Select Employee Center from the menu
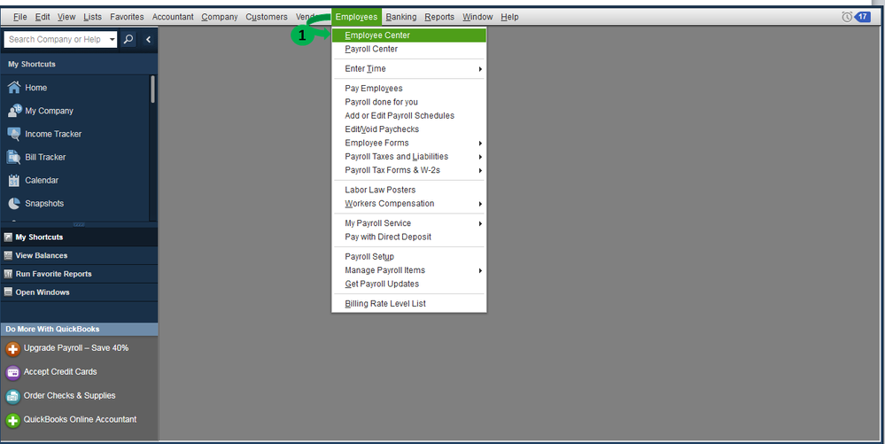885x444 pixels. click(x=408, y=35)
